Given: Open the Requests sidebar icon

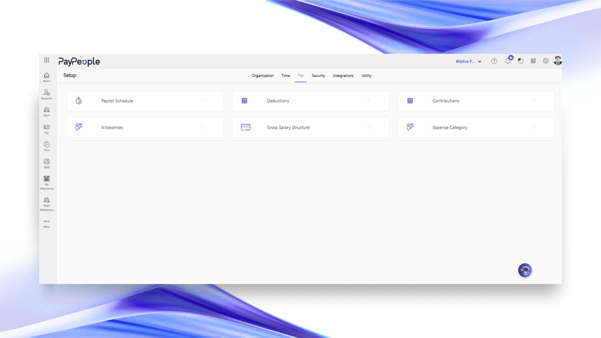Looking at the screenshot, I should click(47, 94).
